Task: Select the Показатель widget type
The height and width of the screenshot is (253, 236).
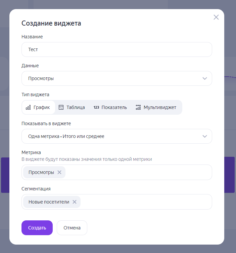Action: (x=114, y=107)
